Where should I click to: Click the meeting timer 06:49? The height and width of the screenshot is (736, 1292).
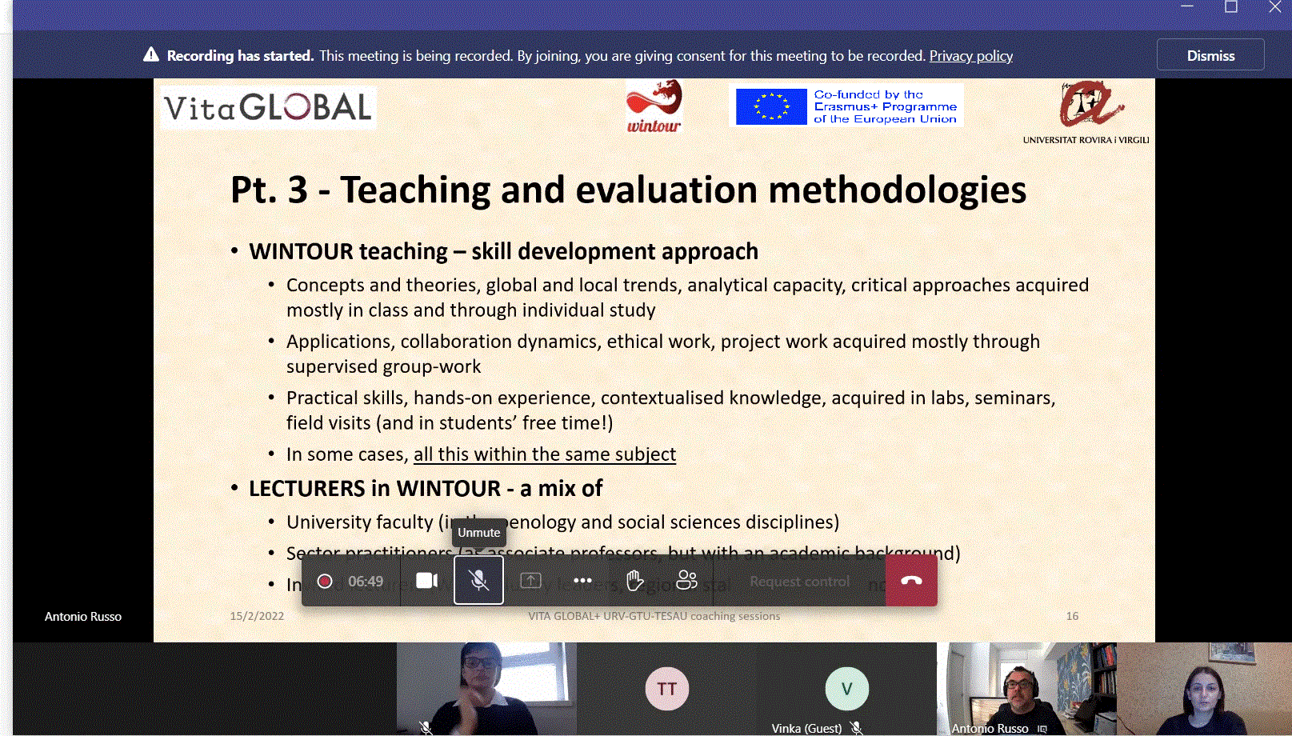pyautogui.click(x=366, y=582)
